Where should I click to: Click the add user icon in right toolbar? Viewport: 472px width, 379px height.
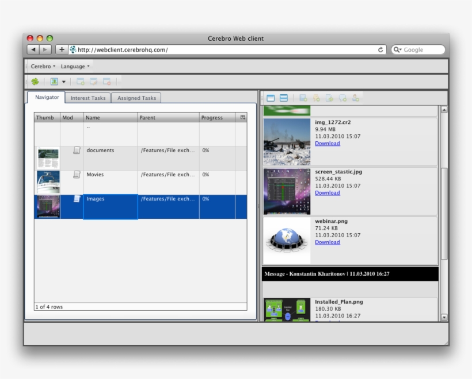point(356,98)
